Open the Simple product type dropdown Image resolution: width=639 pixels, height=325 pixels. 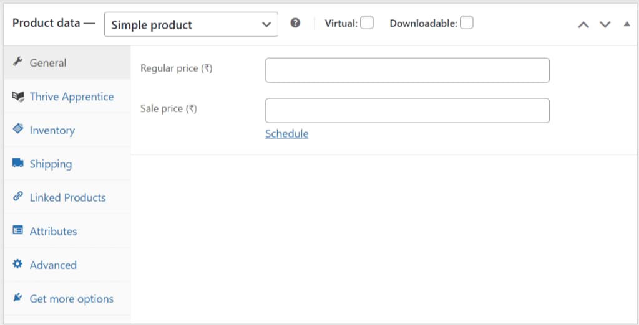(191, 25)
